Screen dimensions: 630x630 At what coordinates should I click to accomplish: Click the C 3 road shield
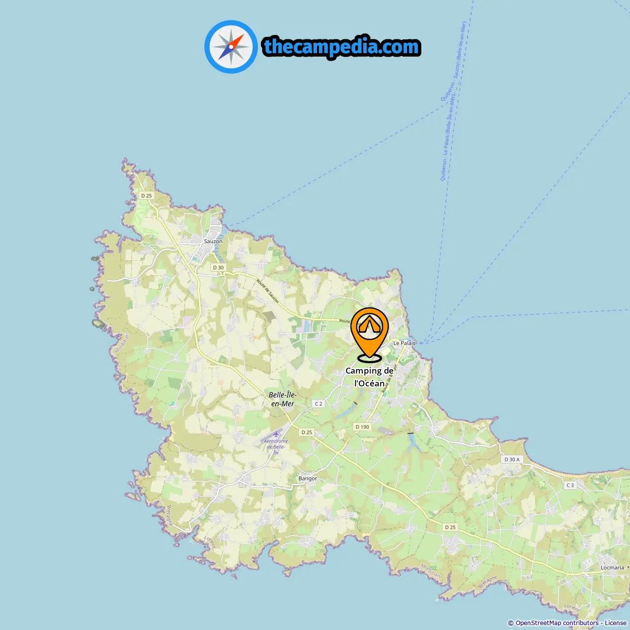coord(570,485)
